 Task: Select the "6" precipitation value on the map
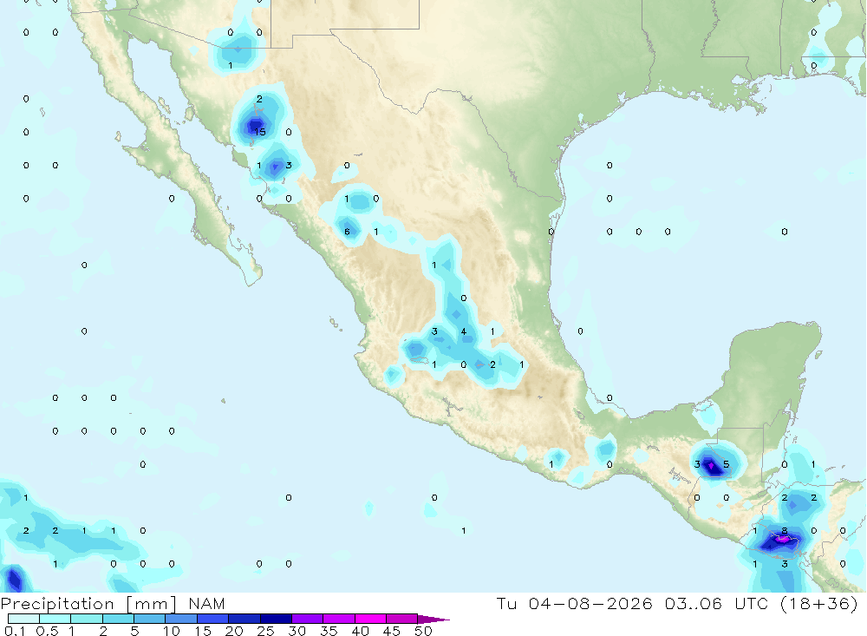pyautogui.click(x=348, y=232)
